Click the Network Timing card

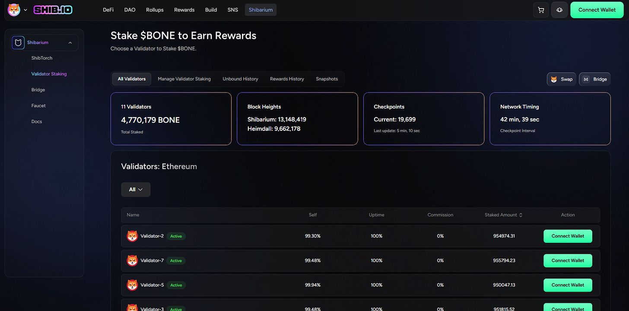pos(550,119)
